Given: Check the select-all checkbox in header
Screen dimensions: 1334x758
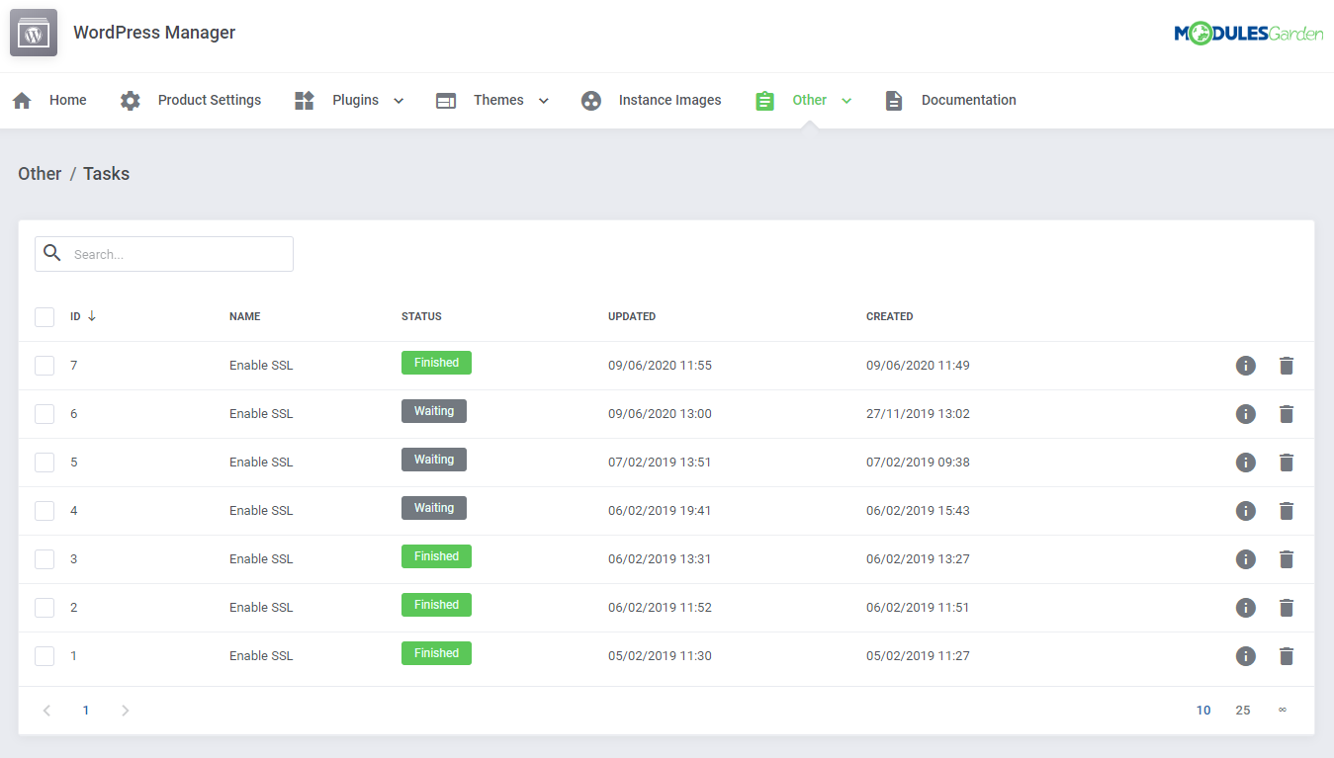Looking at the screenshot, I should pos(44,316).
